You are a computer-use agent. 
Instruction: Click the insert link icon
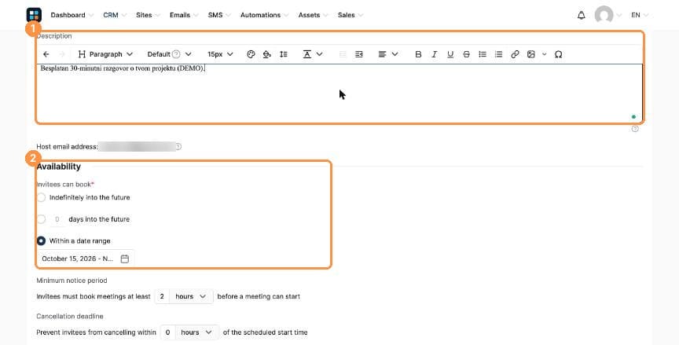tap(515, 54)
